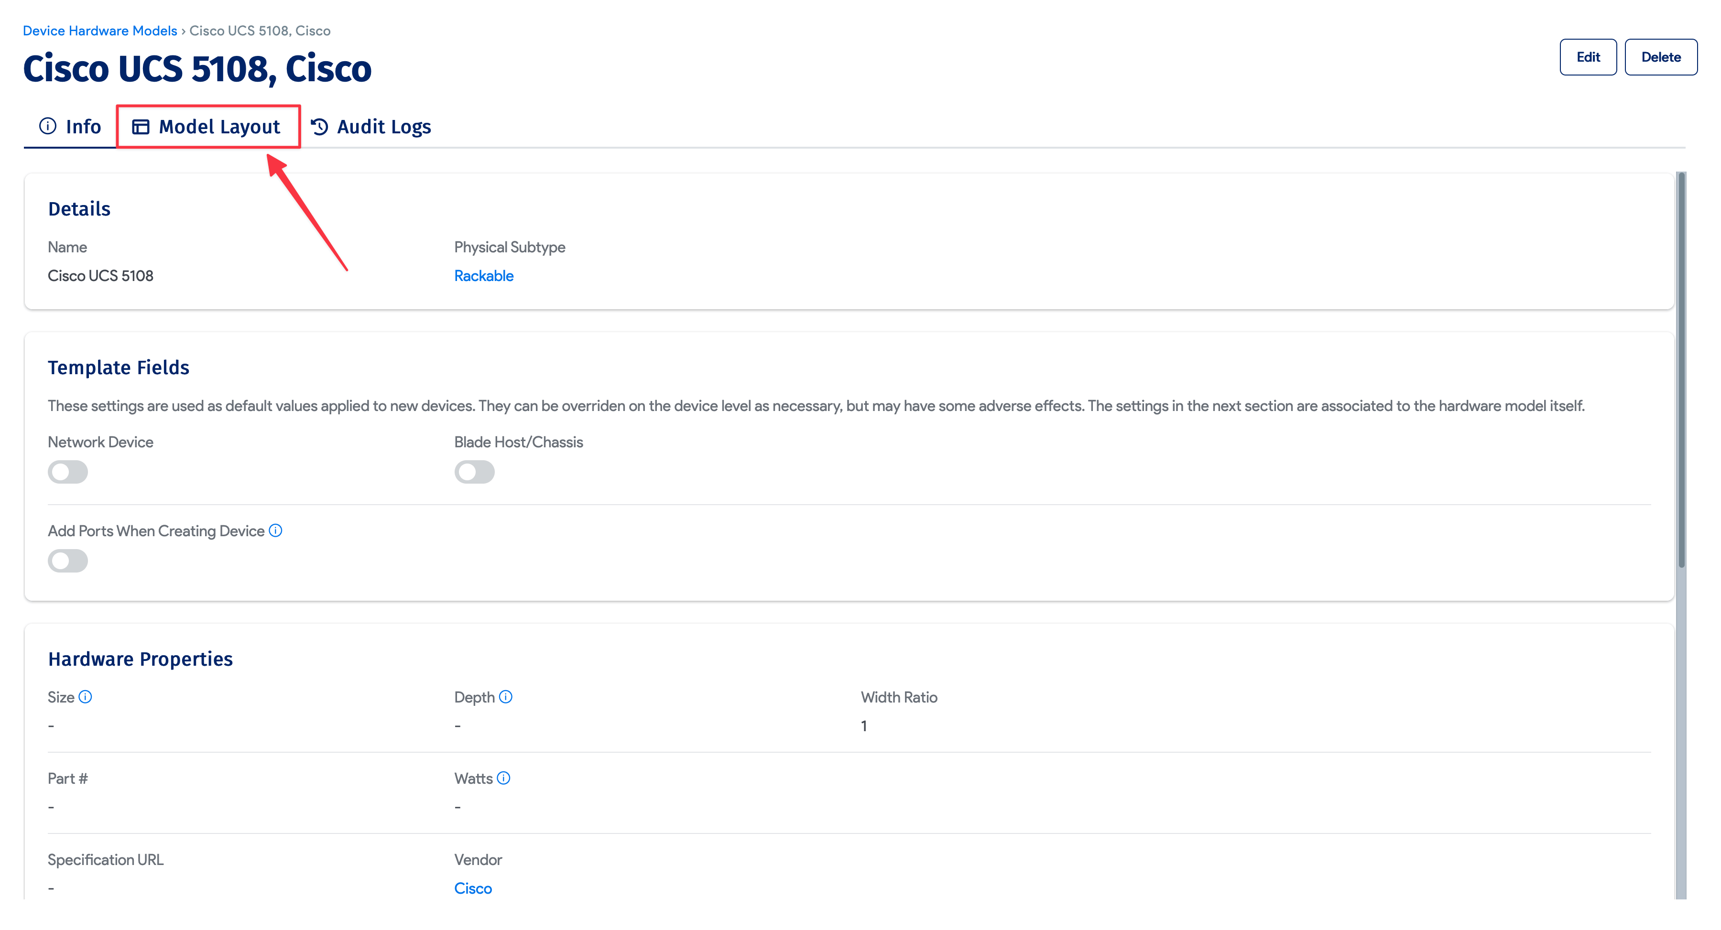The height and width of the screenshot is (930, 1721).
Task: Select the Info tab
Action: [x=83, y=126]
